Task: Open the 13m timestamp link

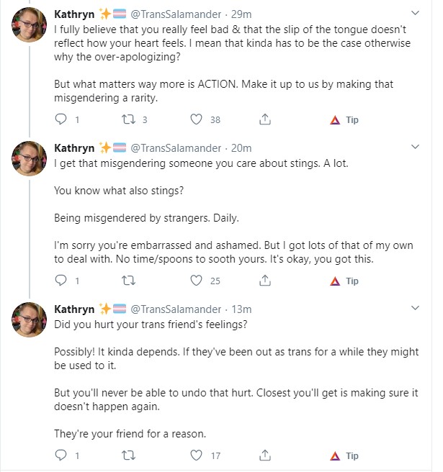Action: 241,309
